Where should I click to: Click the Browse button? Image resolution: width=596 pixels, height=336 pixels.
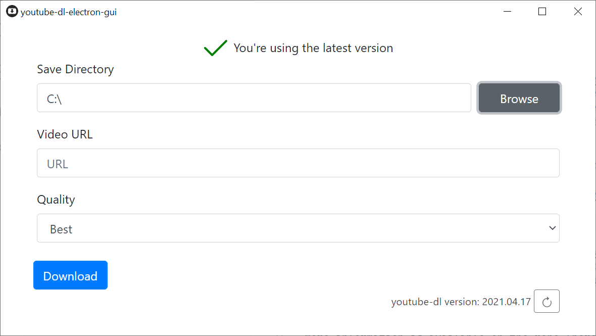[519, 98]
